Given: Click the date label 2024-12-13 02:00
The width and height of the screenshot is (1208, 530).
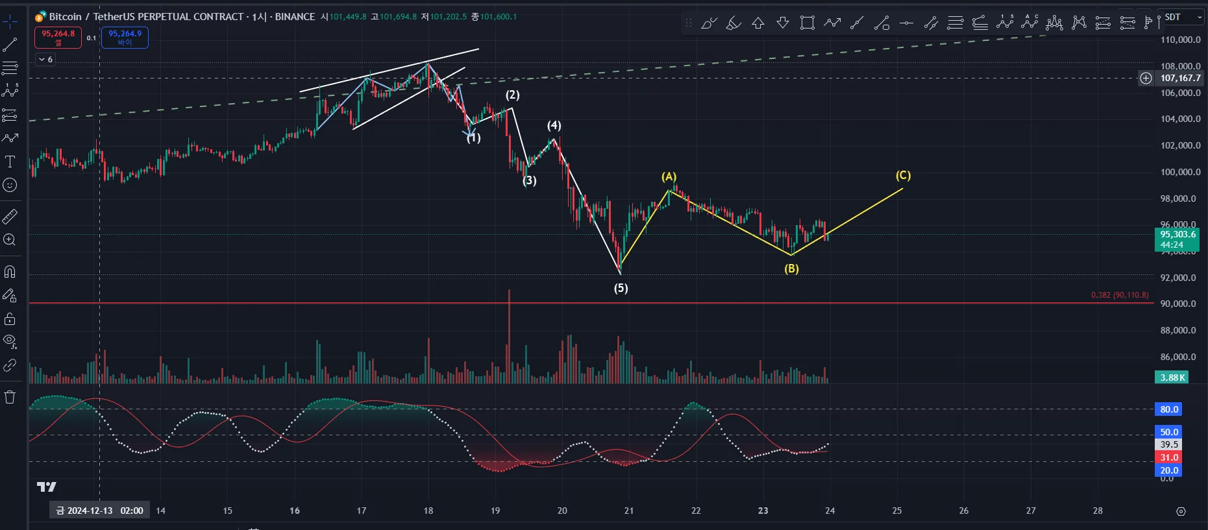Looking at the screenshot, I should [x=100, y=511].
